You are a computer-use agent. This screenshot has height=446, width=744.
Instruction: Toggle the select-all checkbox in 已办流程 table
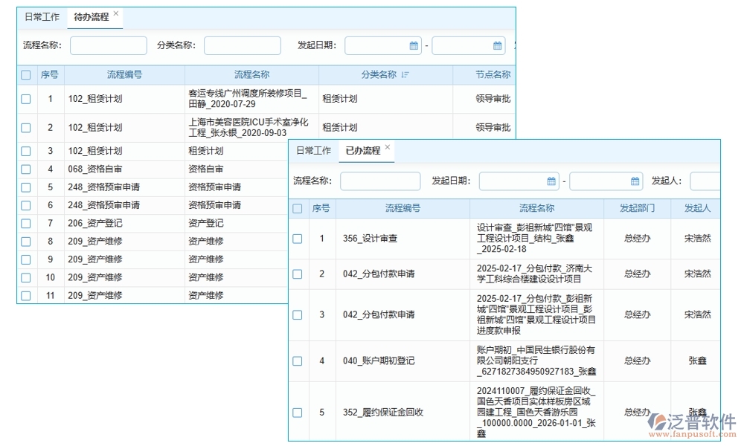297,208
